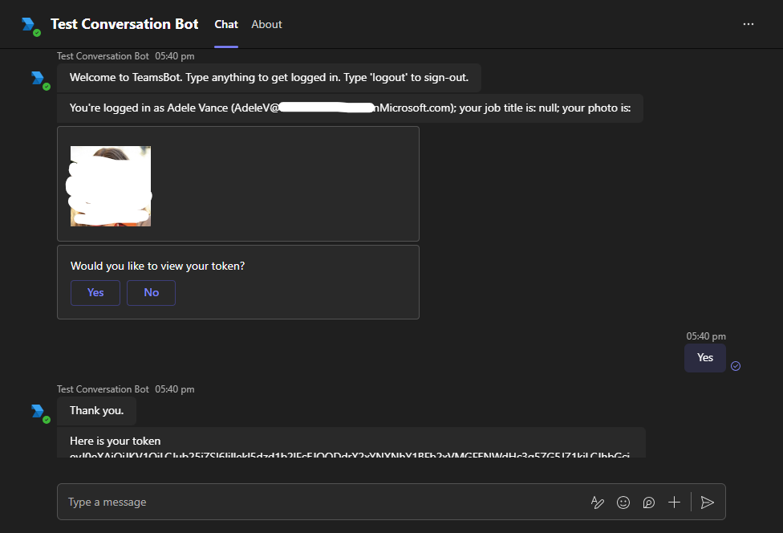Click the sent 'Yes' message bubble
This screenshot has height=533, width=783.
pyautogui.click(x=704, y=358)
